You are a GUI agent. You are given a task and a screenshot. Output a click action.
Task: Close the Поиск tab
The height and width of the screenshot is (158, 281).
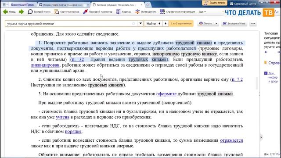(x=88, y=5)
